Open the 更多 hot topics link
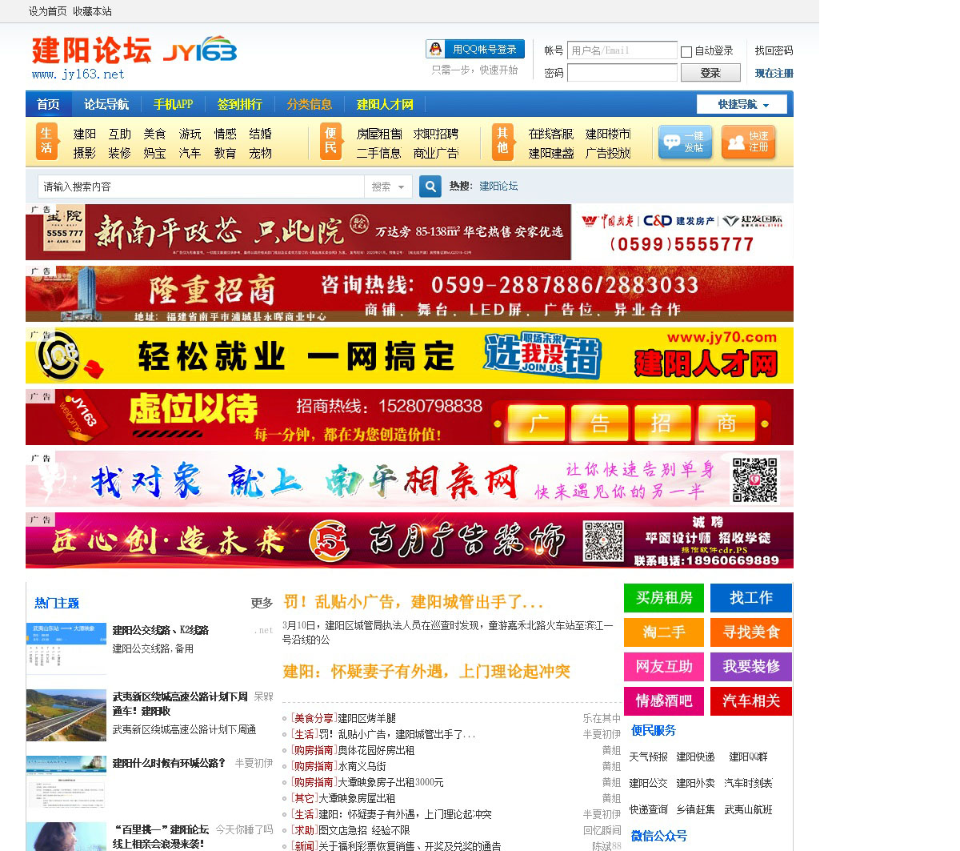The width and height of the screenshot is (960, 851). [262, 603]
